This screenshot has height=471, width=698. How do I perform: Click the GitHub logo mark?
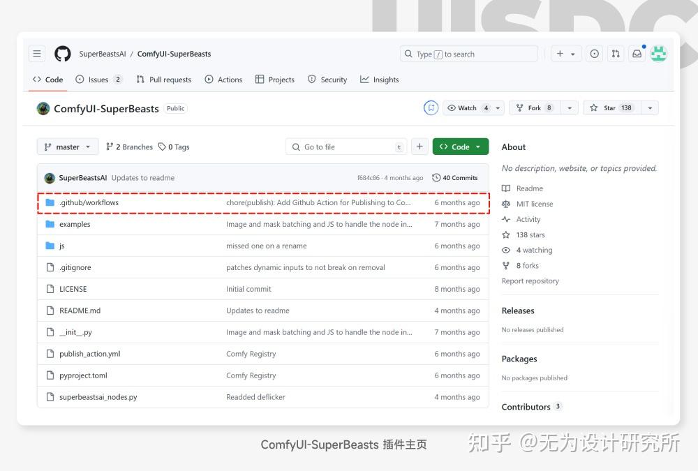click(x=62, y=53)
